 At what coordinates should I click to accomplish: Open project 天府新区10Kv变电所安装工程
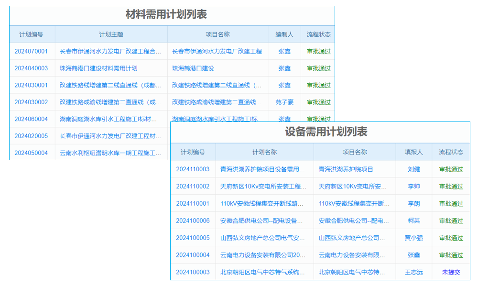pos(354,186)
